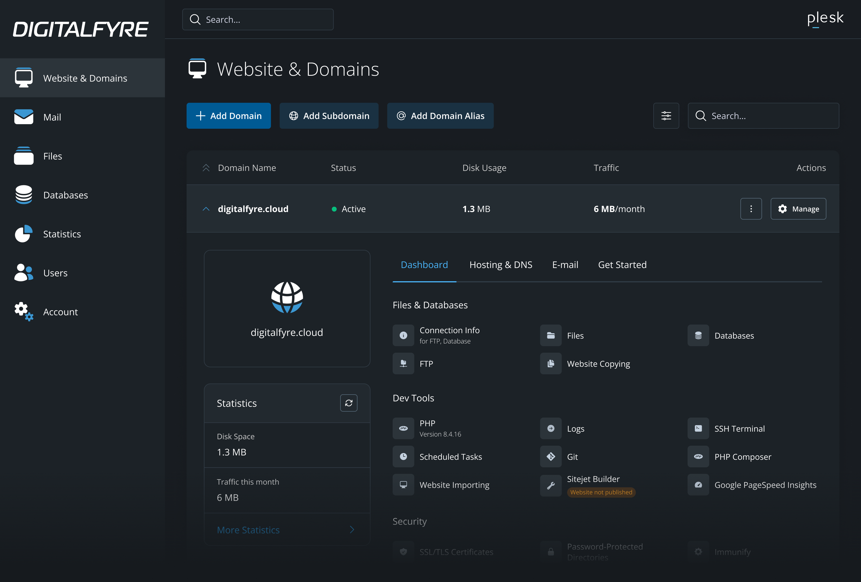
Task: Refresh the Statistics panel
Action: point(349,403)
